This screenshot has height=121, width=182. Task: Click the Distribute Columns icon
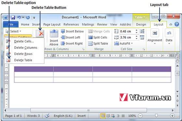click(x=142, y=37)
